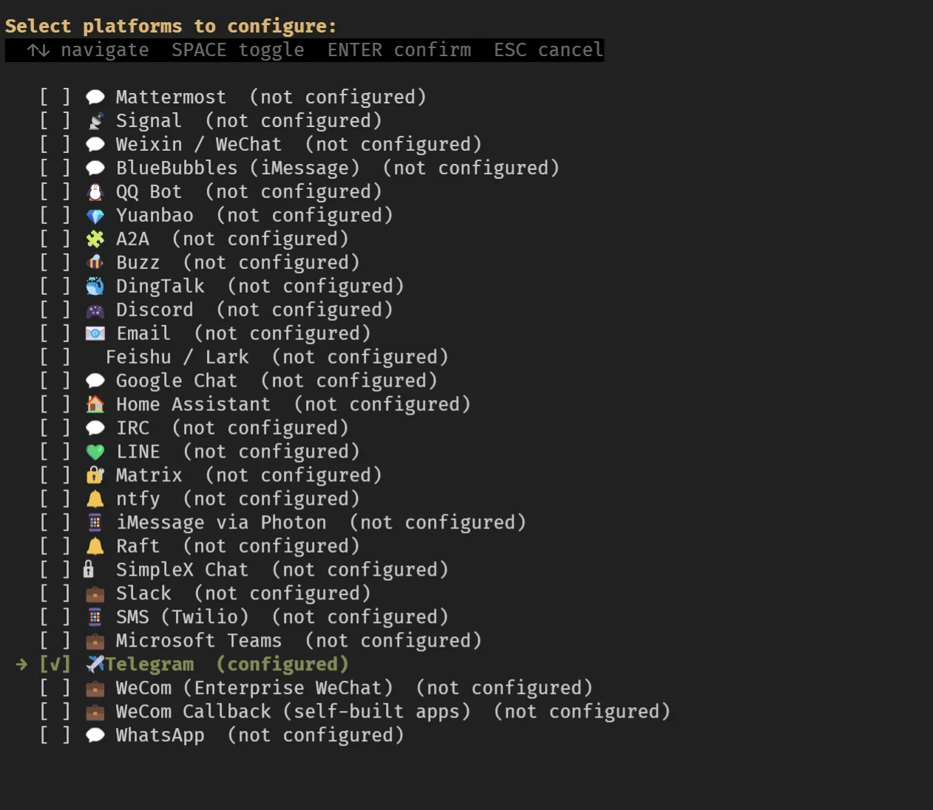Click the satellite icon next to Signal

[95, 121]
